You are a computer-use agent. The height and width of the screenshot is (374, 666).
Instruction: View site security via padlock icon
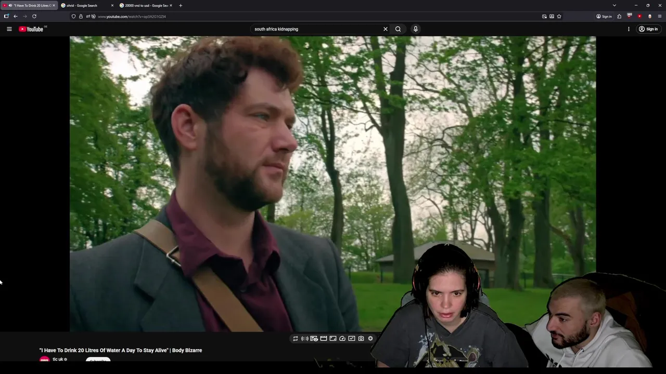coord(81,17)
